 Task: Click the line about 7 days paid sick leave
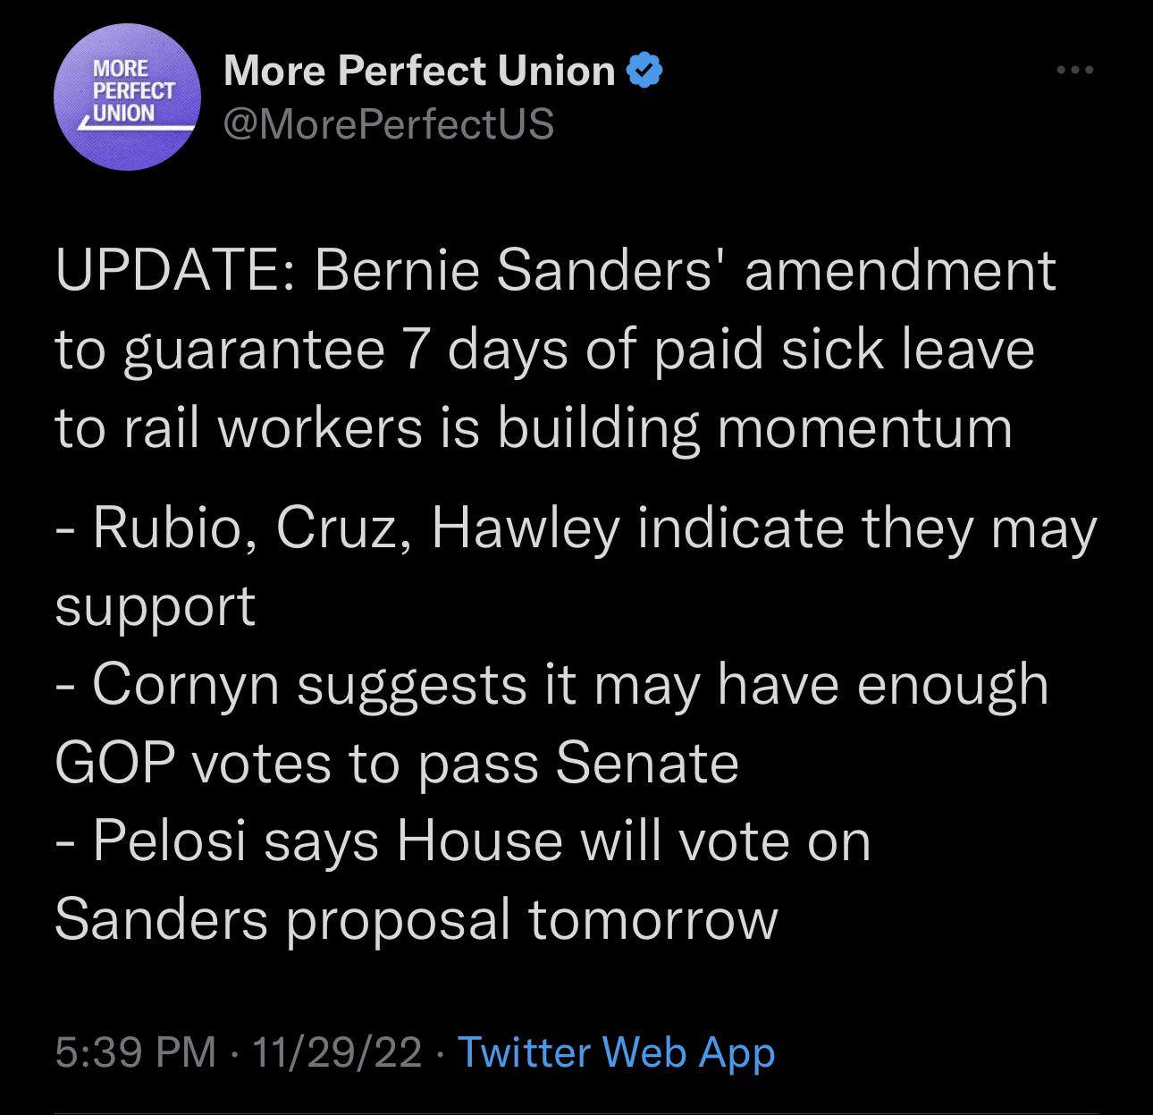pyautogui.click(x=544, y=351)
